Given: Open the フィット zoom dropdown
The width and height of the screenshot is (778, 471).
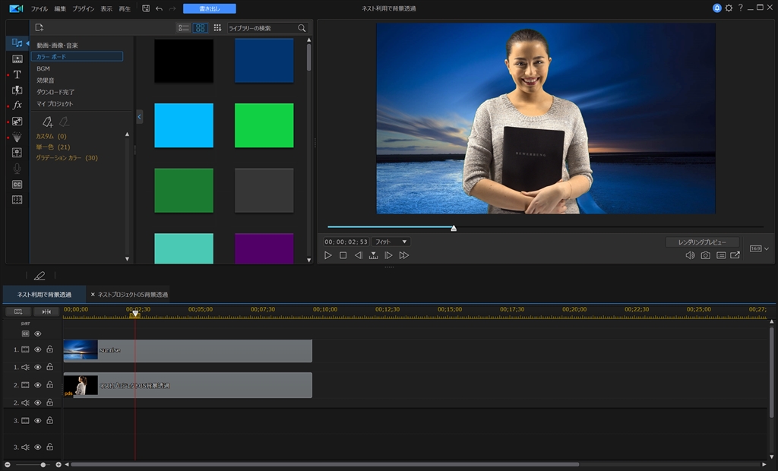Looking at the screenshot, I should tap(391, 242).
